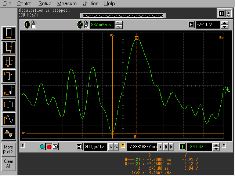Decrease the external trigger range with down arrow
The width and height of the screenshot is (235, 176).
224,27
